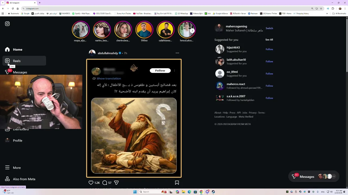Image resolution: width=348 pixels, height=195 pixels.
Task: Follow hijazi4643
Action: (269, 49)
